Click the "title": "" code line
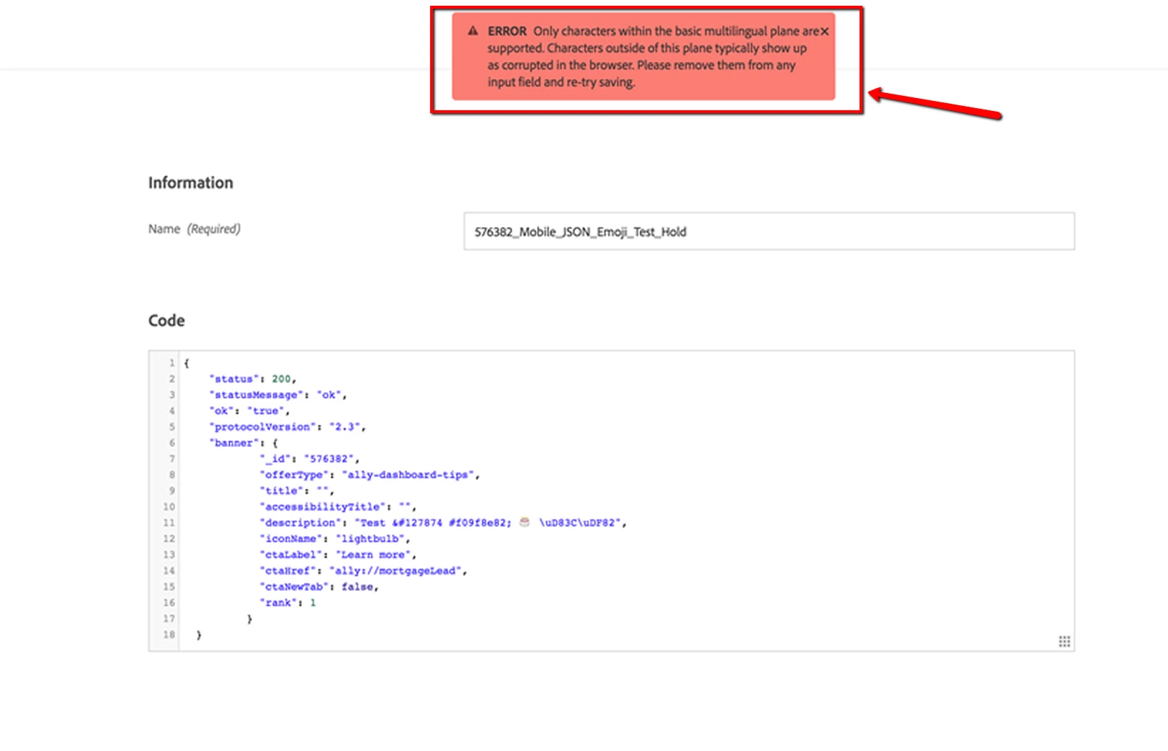This screenshot has height=751, width=1168. pos(297,491)
